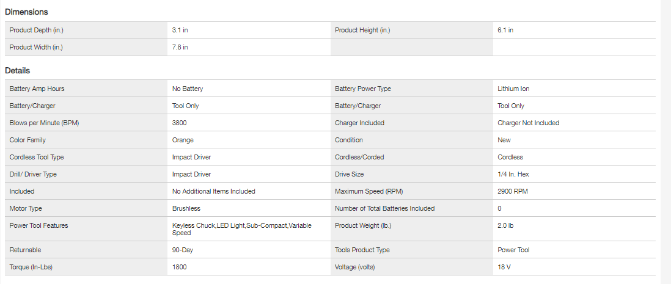This screenshot has height=284, width=671.
Task: Click the Details section heading
Action: [x=18, y=71]
